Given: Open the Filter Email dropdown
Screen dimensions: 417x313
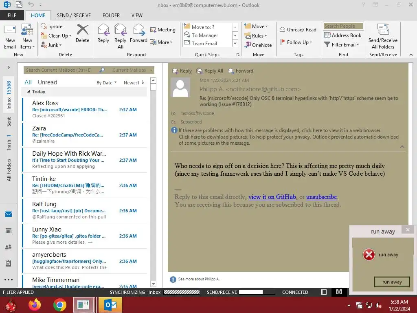Looking at the screenshot, I should pos(342,45).
